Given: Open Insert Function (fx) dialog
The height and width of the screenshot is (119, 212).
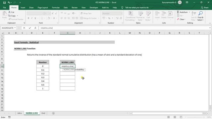Looking at the screenshot, I should 35,28.
